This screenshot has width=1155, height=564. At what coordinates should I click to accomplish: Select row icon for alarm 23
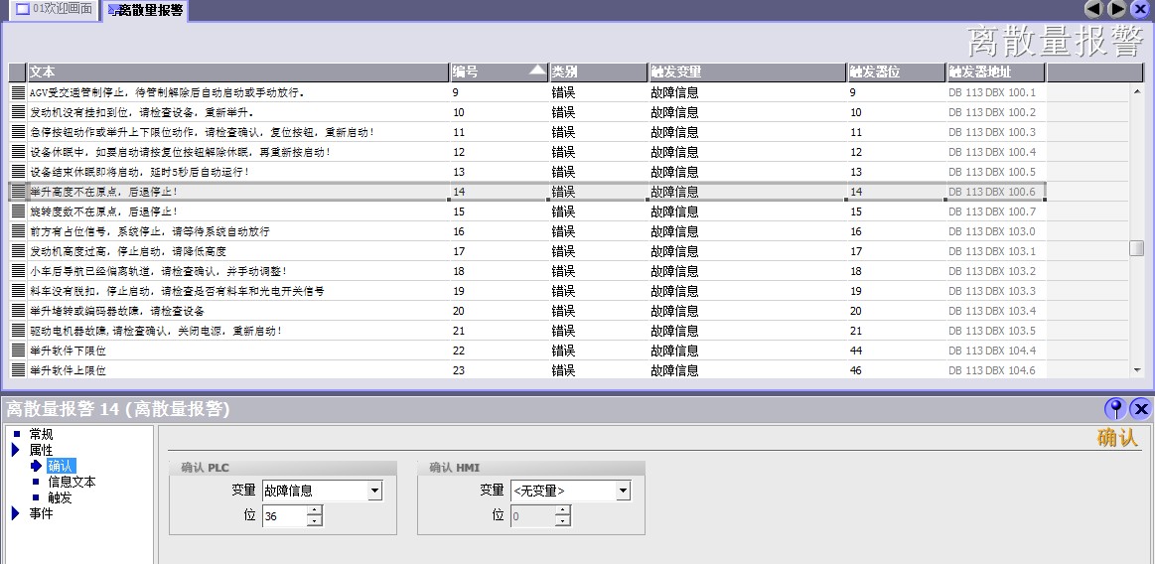point(19,370)
